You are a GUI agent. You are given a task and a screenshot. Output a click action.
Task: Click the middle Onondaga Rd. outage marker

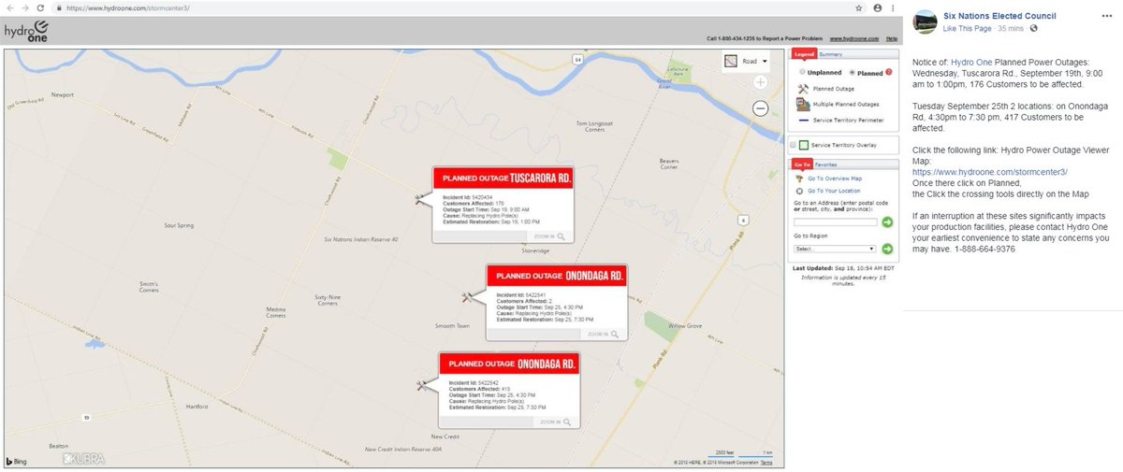click(469, 296)
